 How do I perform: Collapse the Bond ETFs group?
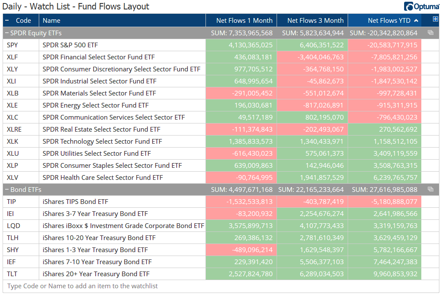pos(7,190)
